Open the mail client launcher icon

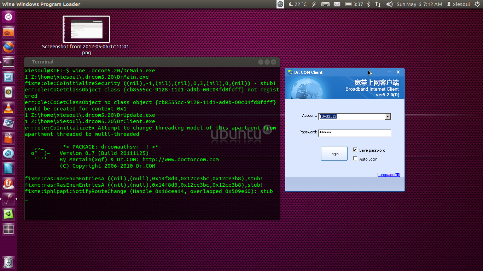coord(8,123)
